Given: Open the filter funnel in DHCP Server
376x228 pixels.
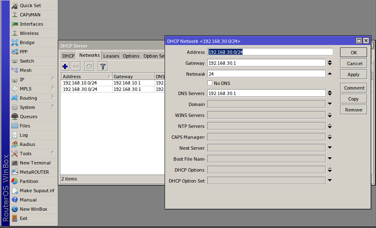Looking at the screenshot, I should (x=103, y=66).
